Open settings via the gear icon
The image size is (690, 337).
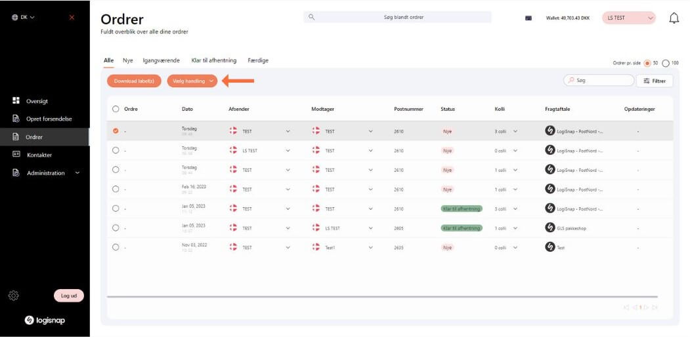[x=14, y=296]
